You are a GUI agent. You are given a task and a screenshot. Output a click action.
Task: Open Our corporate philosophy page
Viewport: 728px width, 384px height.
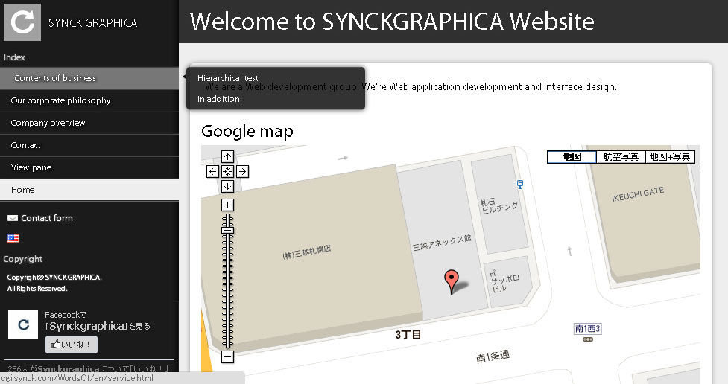89,100
